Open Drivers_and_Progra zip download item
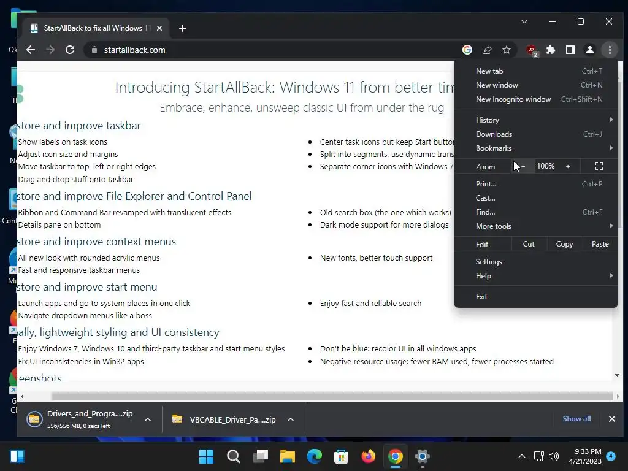Image resolution: width=628 pixels, height=471 pixels. pos(79,419)
